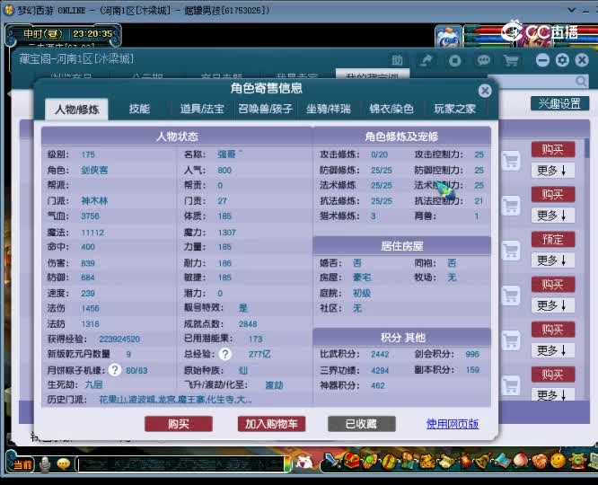This screenshot has height=485, width=598.
Task: Click the white bear mascot icon
Action: 304,463
